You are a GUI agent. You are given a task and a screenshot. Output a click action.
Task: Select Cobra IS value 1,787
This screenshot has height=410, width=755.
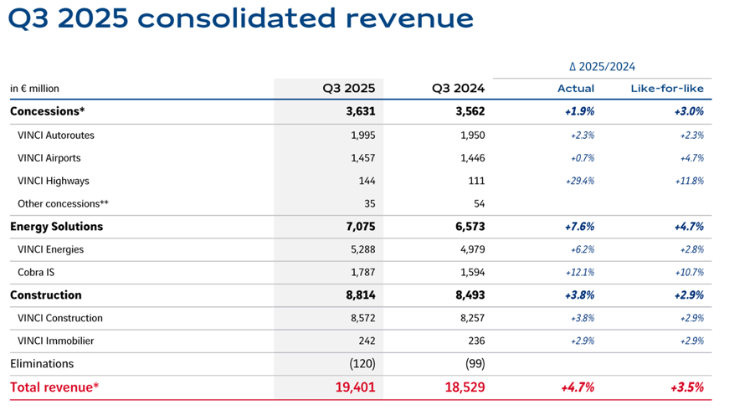coord(363,273)
